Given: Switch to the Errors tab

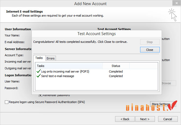Looking at the screenshot, I should 51,58.
